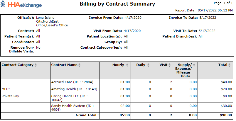Sort by Contract Name column arrows
Image resolution: width=236 pixels, height=121 pixels.
[79, 65]
